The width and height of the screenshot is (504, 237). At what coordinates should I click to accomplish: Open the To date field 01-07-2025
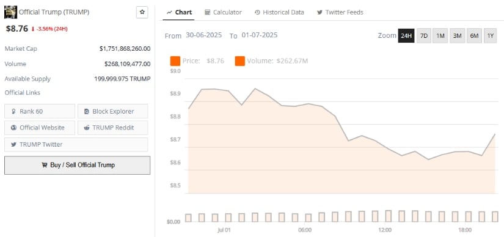point(260,35)
